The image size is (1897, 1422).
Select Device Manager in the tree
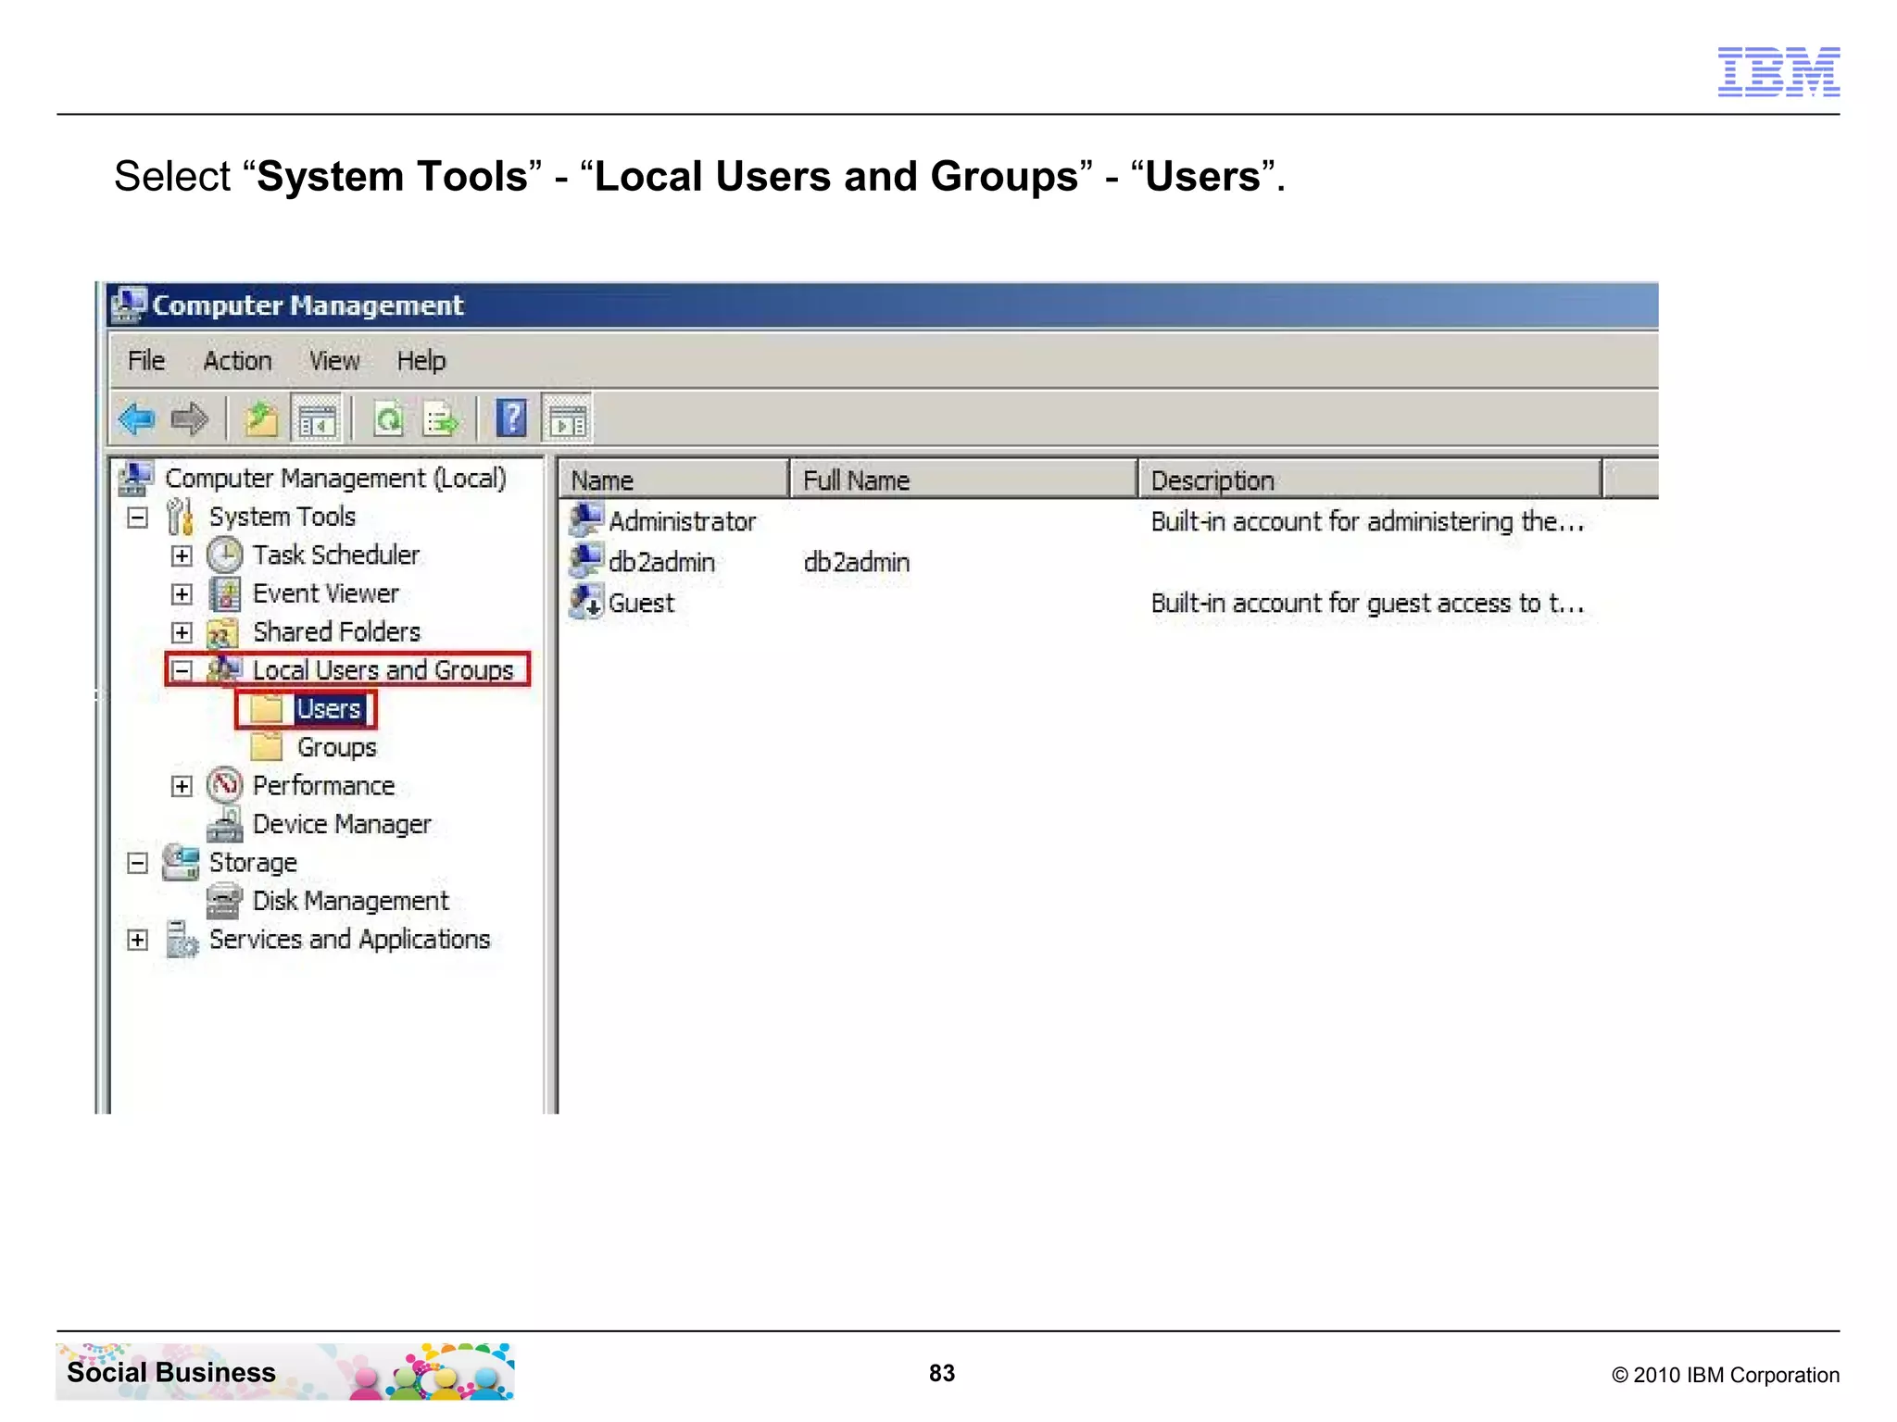342,824
